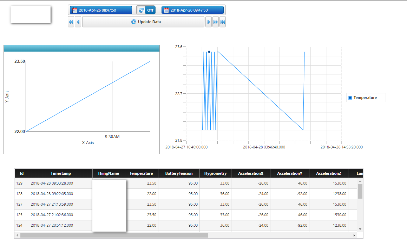Sort by the BatteryTension column header
Screen dimensions: 407x246
coord(179,173)
